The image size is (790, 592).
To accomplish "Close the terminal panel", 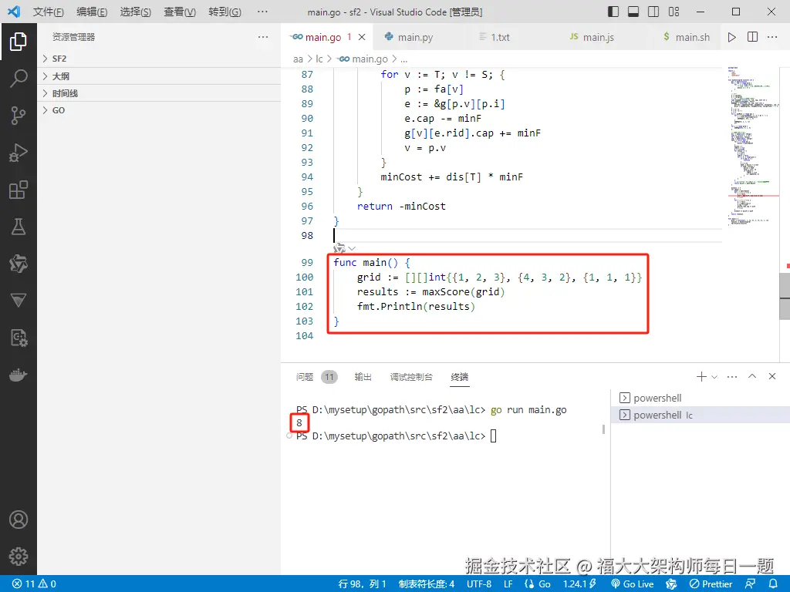I will click(771, 376).
